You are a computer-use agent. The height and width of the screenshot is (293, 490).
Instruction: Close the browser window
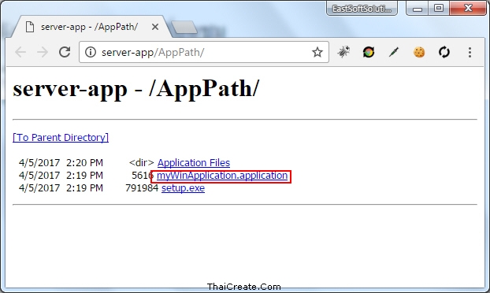(468, 8)
